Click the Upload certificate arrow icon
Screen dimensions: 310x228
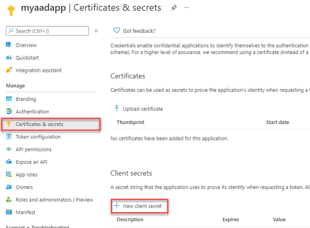tap(117, 108)
